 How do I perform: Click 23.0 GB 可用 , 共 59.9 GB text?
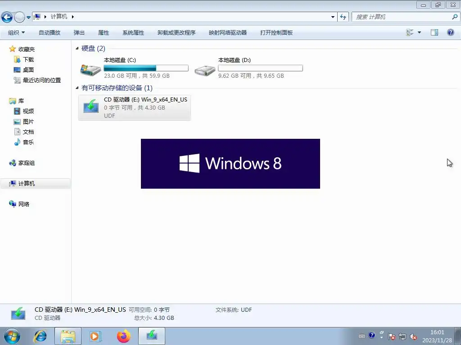[137, 75]
